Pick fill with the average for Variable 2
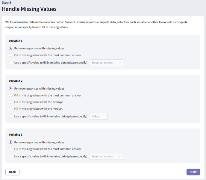Screen dimensions: 206x180 click(x=11, y=102)
